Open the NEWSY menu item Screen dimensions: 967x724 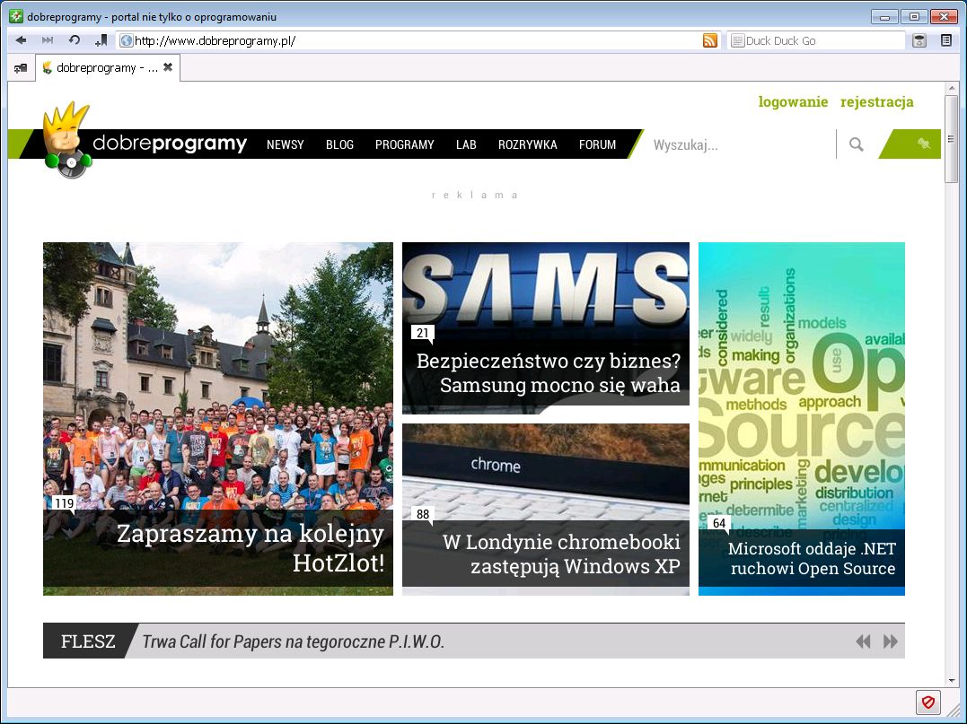pyautogui.click(x=285, y=144)
